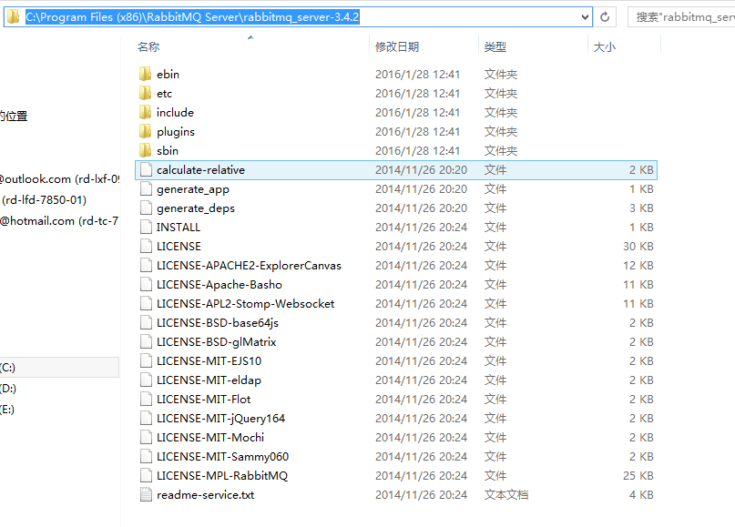
Task: Select LICENSE-MIT-EJS10 file name
Action: 209,360
